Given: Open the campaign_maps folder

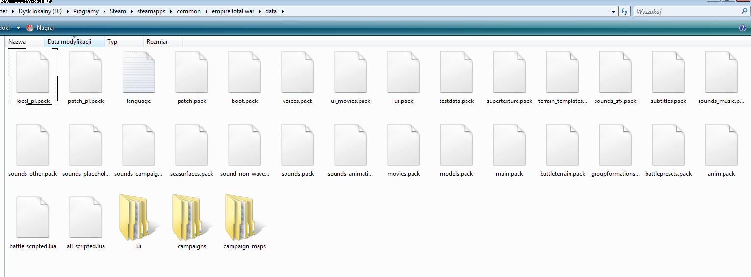Looking at the screenshot, I should tap(245, 217).
